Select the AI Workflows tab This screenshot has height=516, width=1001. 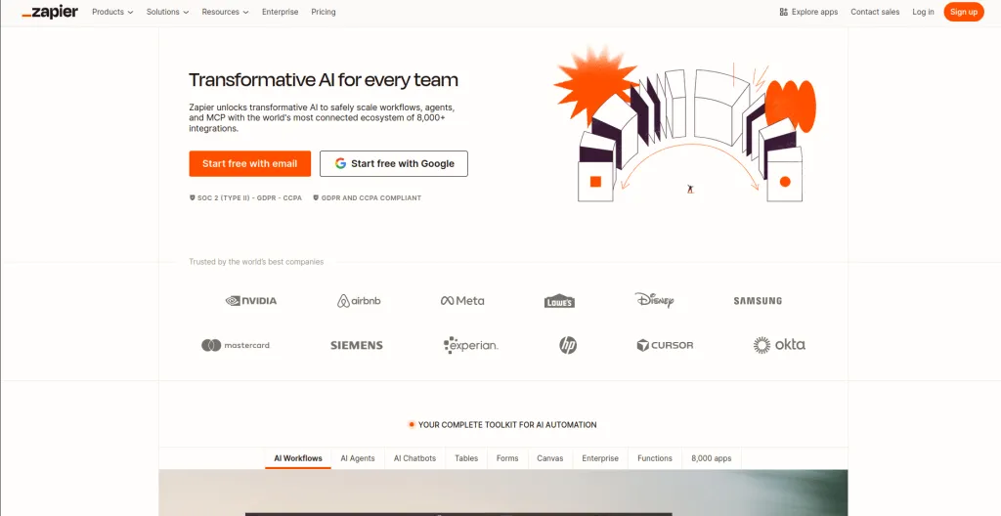click(298, 458)
